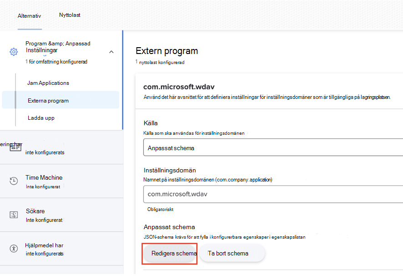Click Redigera schema button
The image size is (403, 279).
coord(170,253)
